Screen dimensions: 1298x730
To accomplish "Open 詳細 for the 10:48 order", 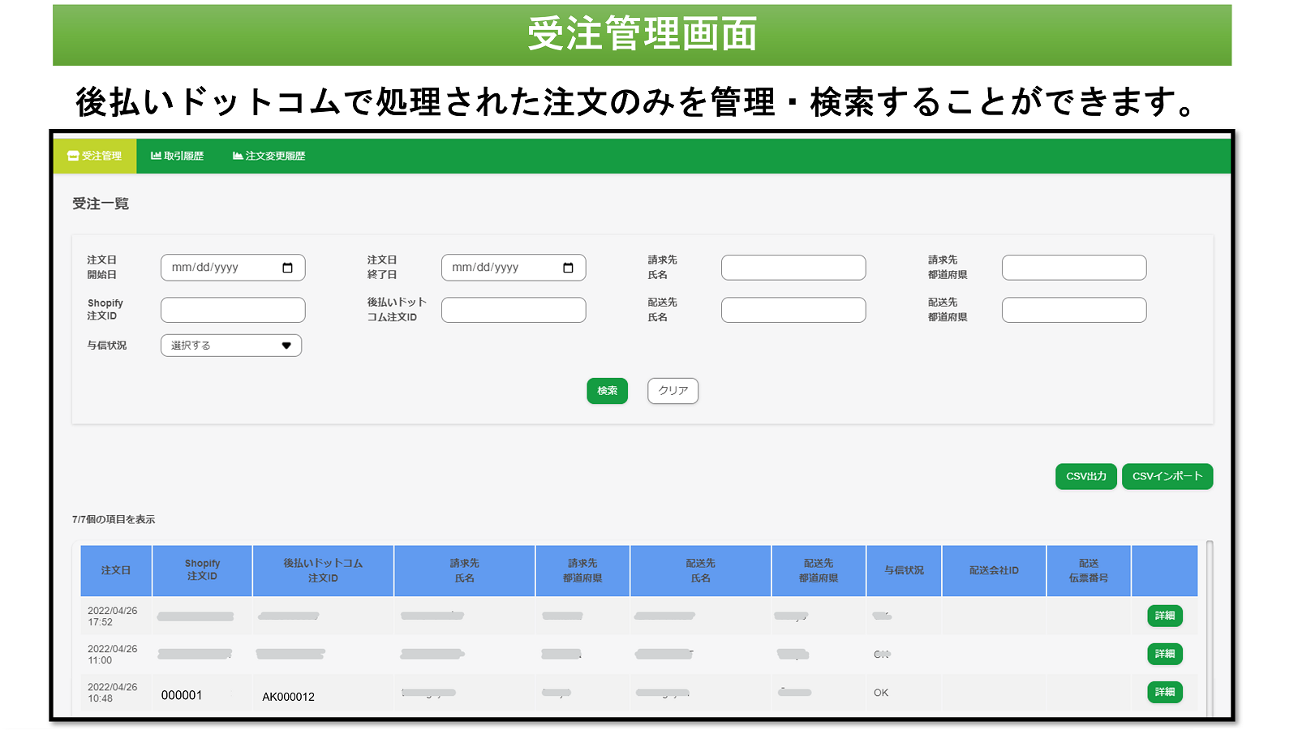I will 1165,692.
